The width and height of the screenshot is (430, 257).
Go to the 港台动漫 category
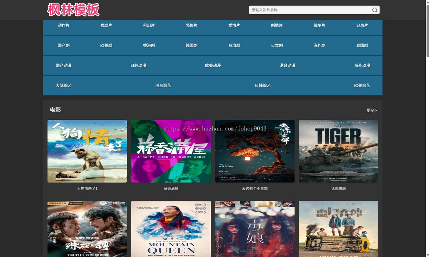287,65
